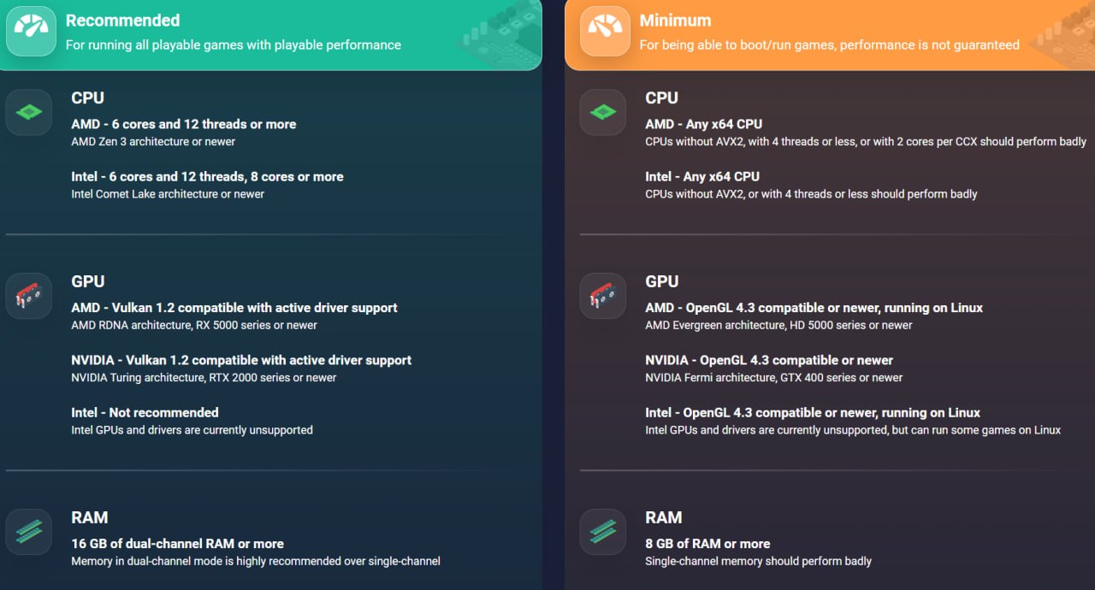Click '16 GB of dual-channel RAM or more'
1095x590 pixels.
(177, 543)
